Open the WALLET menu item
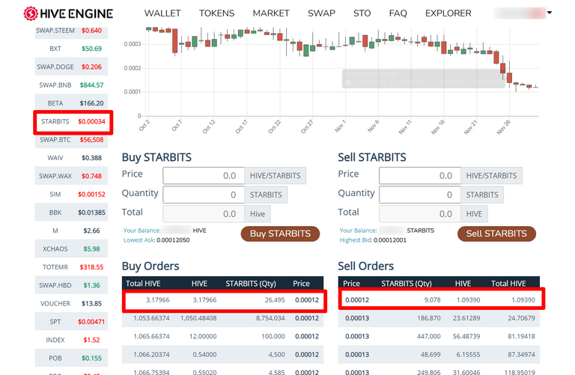This screenshot has width=575, height=375. (x=162, y=13)
